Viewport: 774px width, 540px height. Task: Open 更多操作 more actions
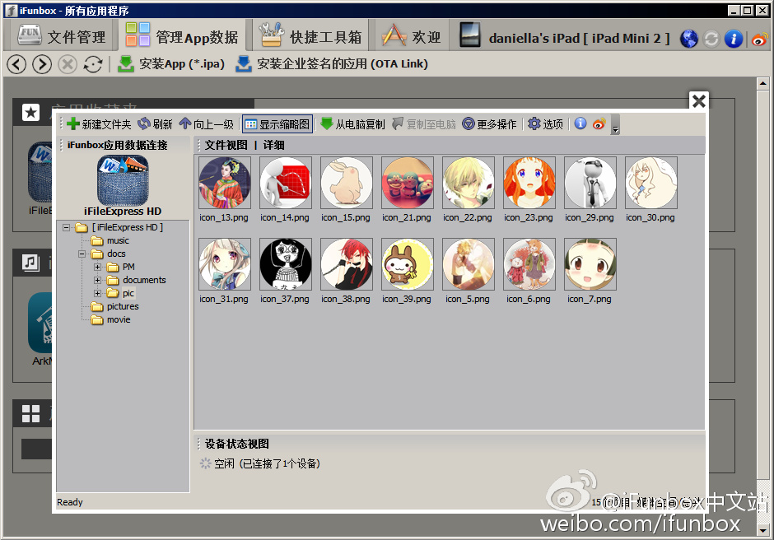coord(489,124)
